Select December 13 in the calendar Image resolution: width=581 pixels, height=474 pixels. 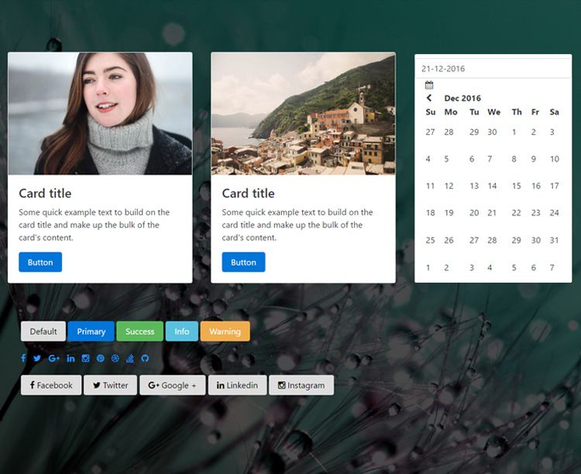point(474,186)
